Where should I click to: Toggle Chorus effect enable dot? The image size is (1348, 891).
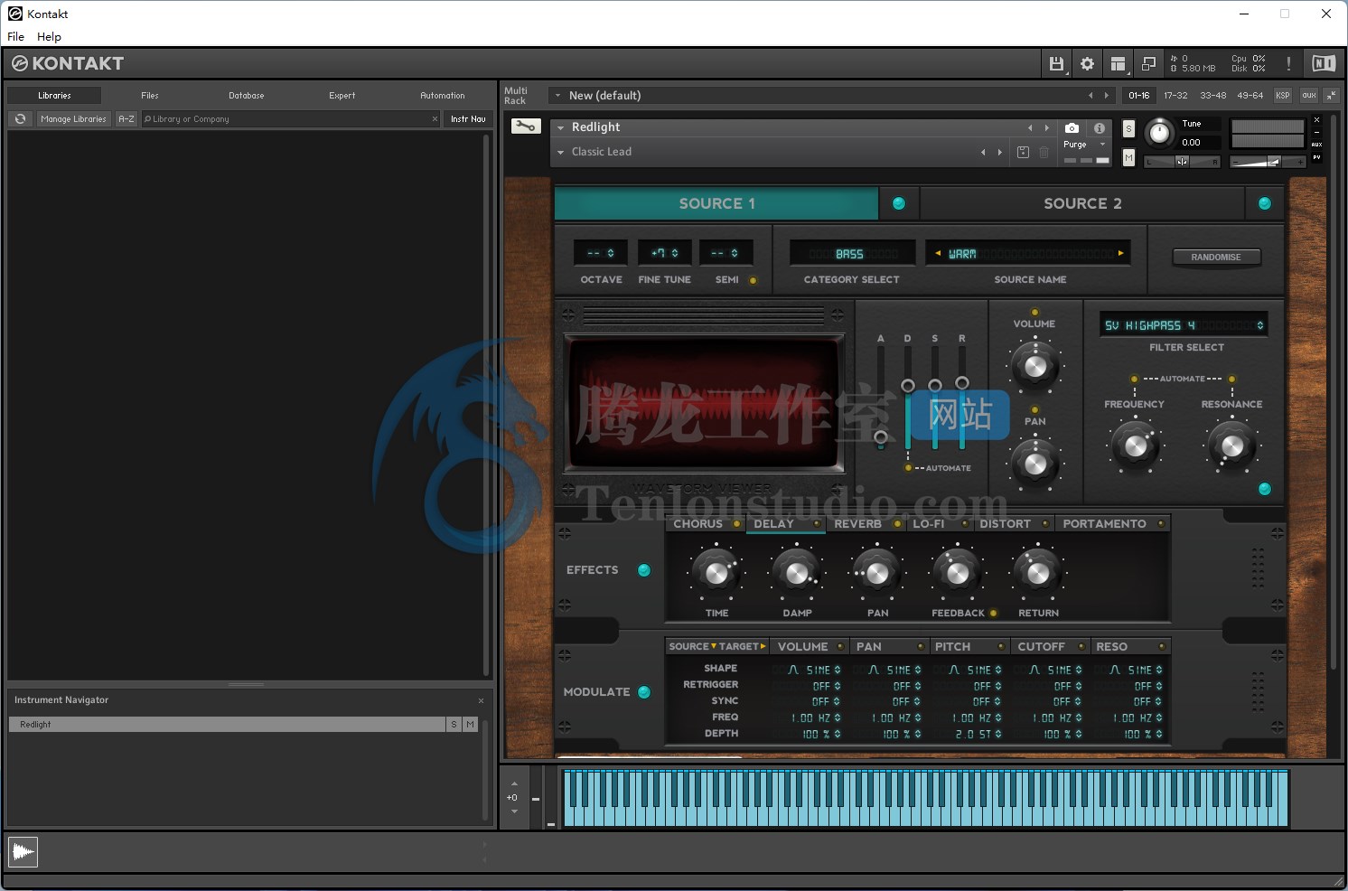(736, 524)
